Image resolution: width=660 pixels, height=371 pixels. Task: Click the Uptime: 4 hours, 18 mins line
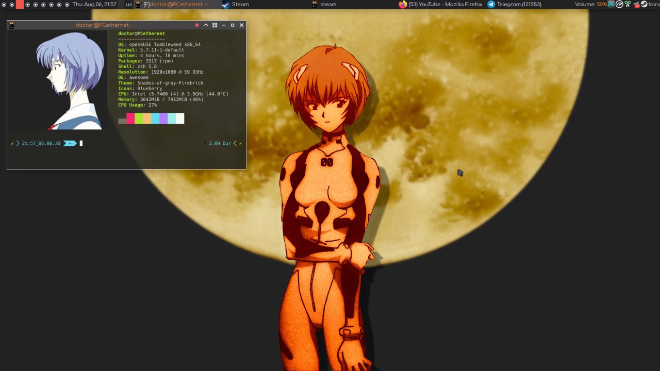point(151,56)
